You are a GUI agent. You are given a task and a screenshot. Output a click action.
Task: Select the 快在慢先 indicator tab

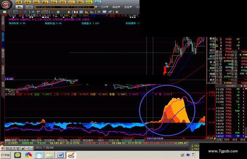click(x=88, y=140)
